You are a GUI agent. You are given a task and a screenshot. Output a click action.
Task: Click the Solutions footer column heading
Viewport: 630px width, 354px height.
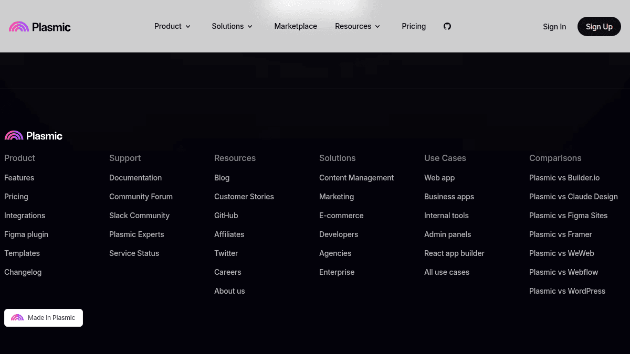click(x=337, y=158)
